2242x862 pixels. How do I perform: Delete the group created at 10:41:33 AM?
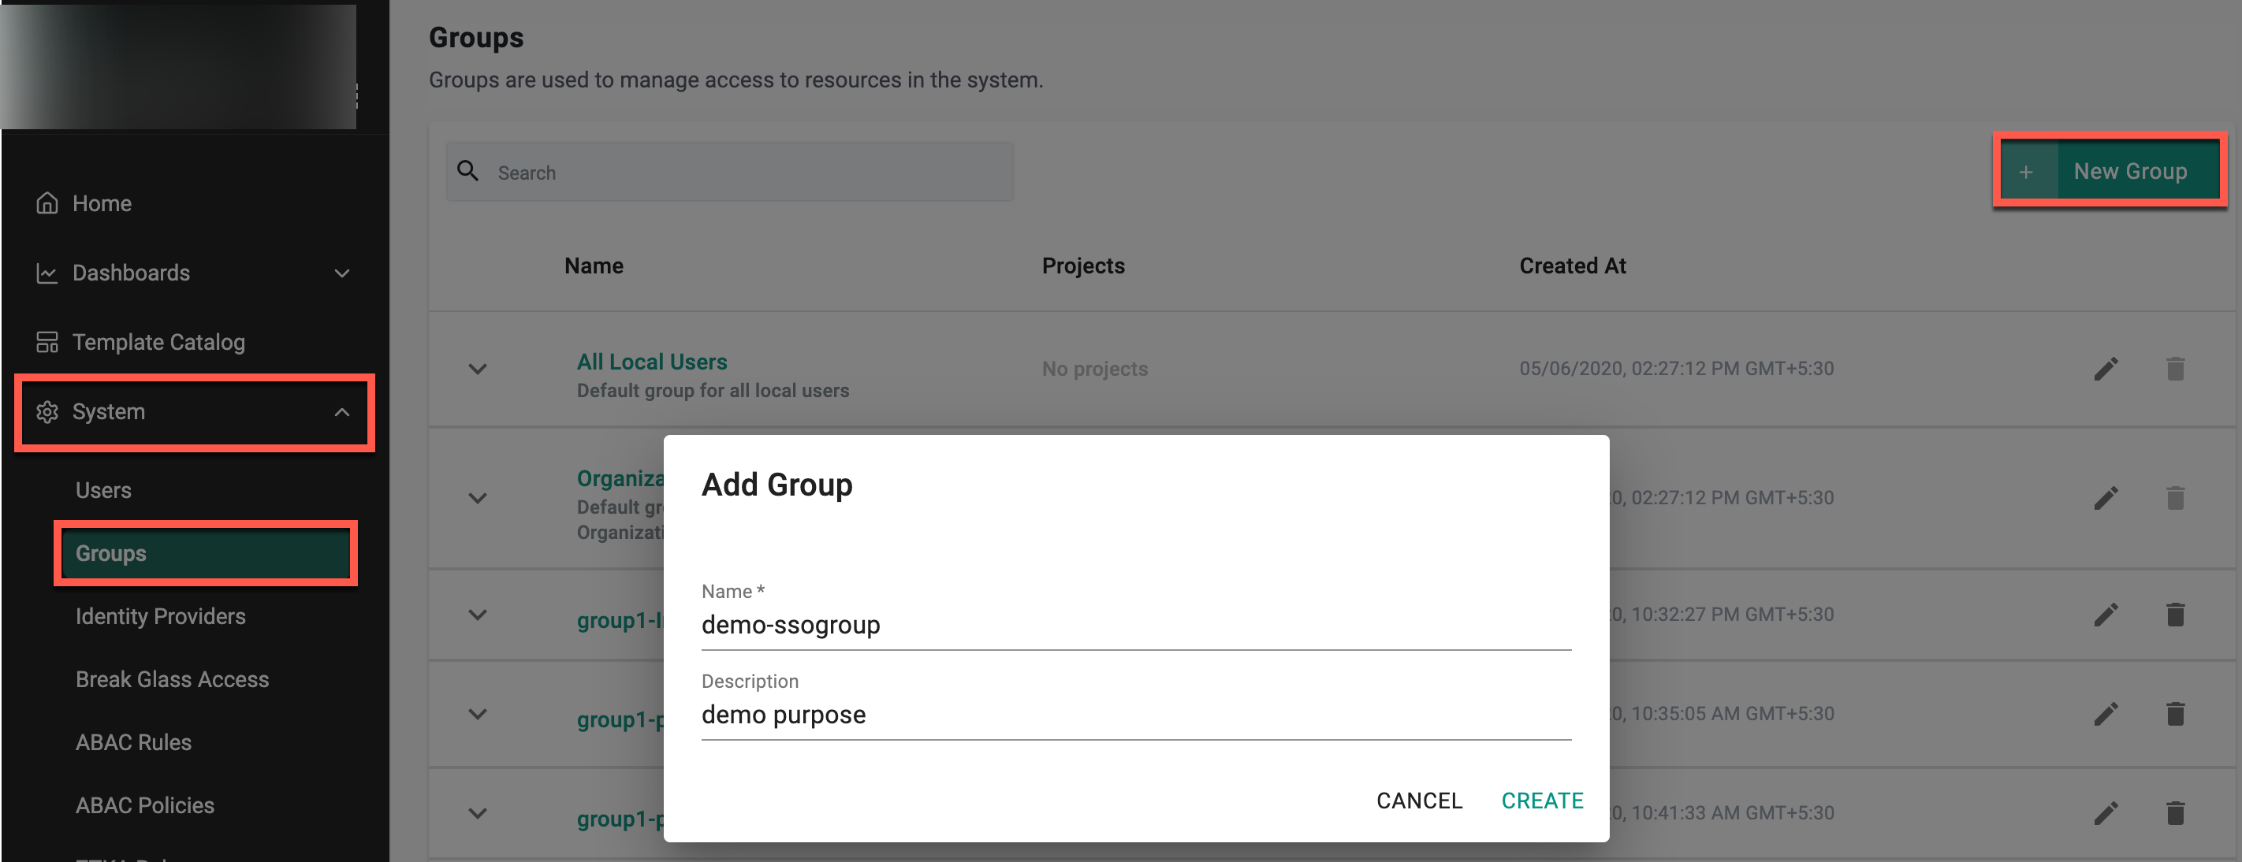2175,812
